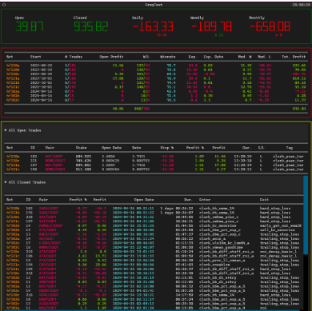Click the Closed profit value 935.82
Viewport: 312px width, 311px height.
[x=91, y=26]
